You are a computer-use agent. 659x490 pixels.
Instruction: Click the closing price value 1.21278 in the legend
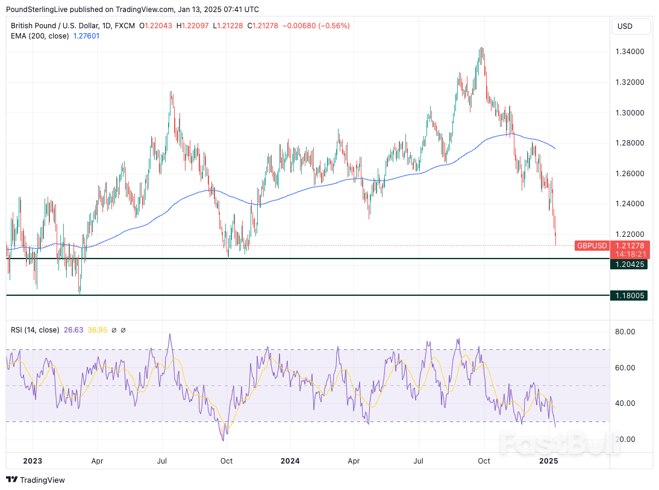[265, 26]
